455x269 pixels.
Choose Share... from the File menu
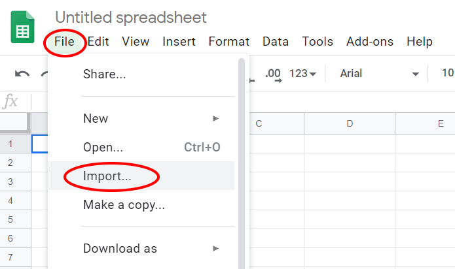pos(141,74)
